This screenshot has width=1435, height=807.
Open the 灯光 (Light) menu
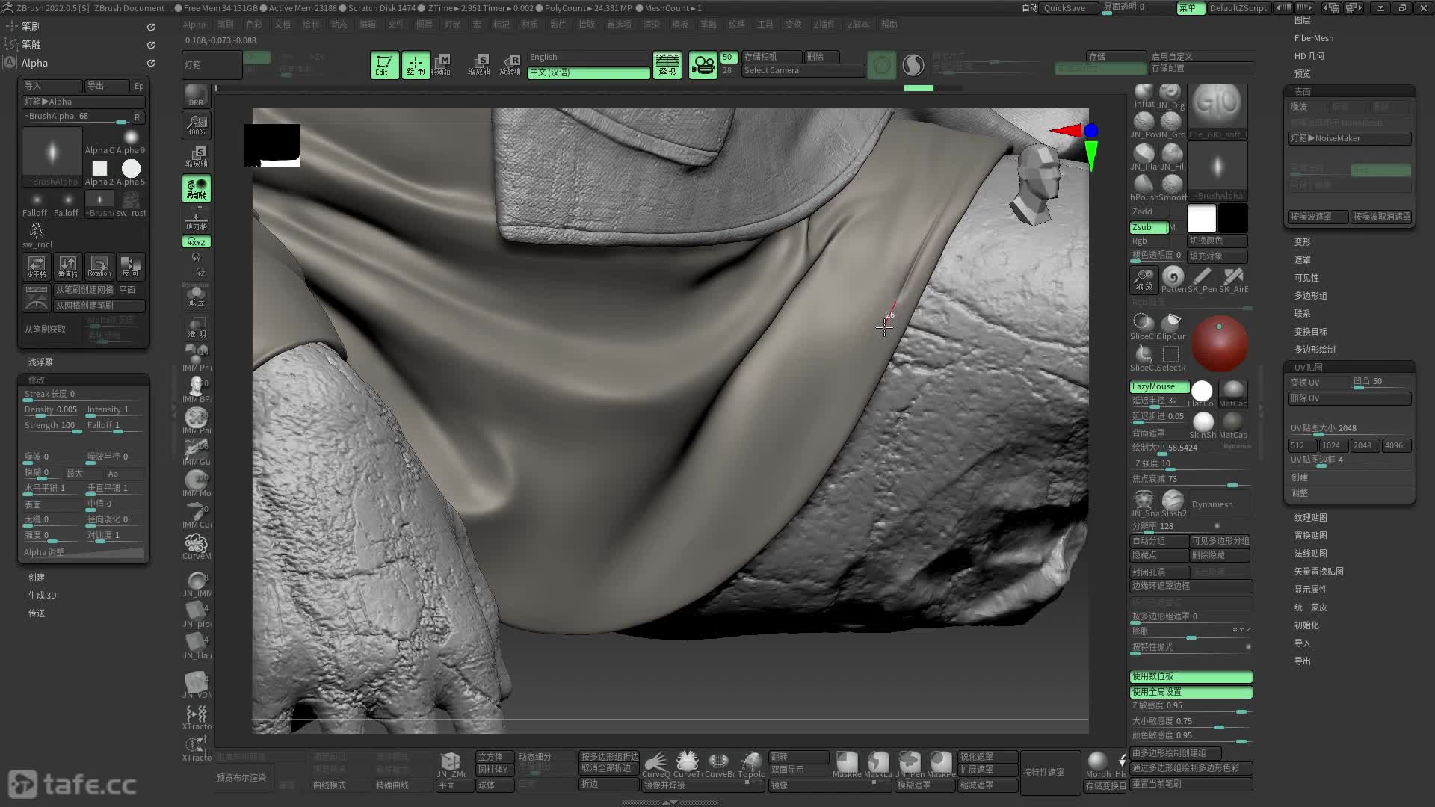point(453,25)
